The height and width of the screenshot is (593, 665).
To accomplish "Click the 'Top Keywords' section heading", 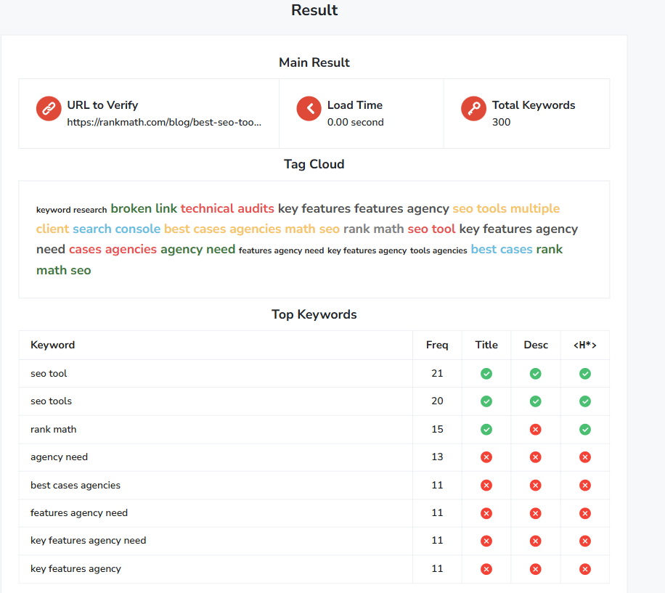I will pos(314,314).
